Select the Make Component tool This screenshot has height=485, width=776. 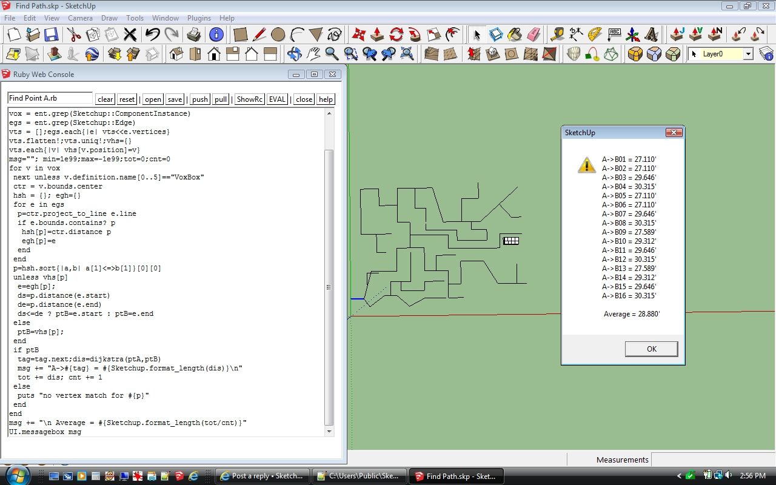pyautogui.click(x=496, y=35)
